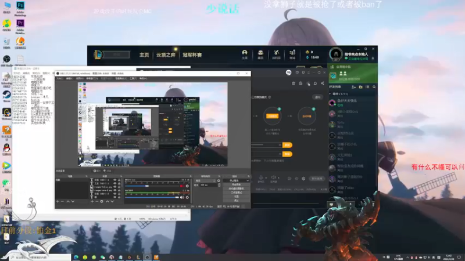
Task: Click the second orange 添加 button
Action: click(287, 154)
